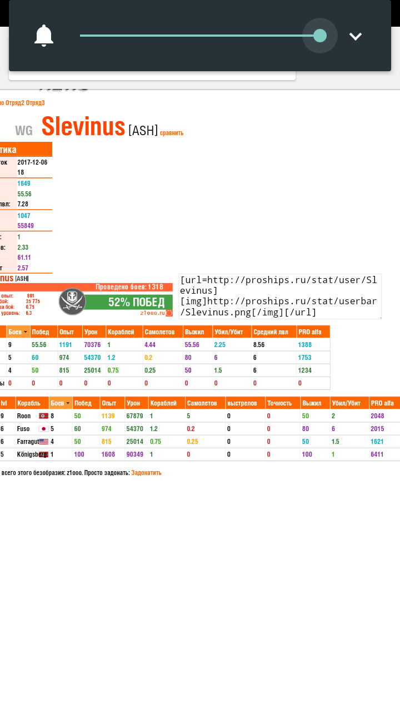This screenshot has width=400, height=712.
Task: Tap the notification bell volume icon
Action: click(x=44, y=36)
